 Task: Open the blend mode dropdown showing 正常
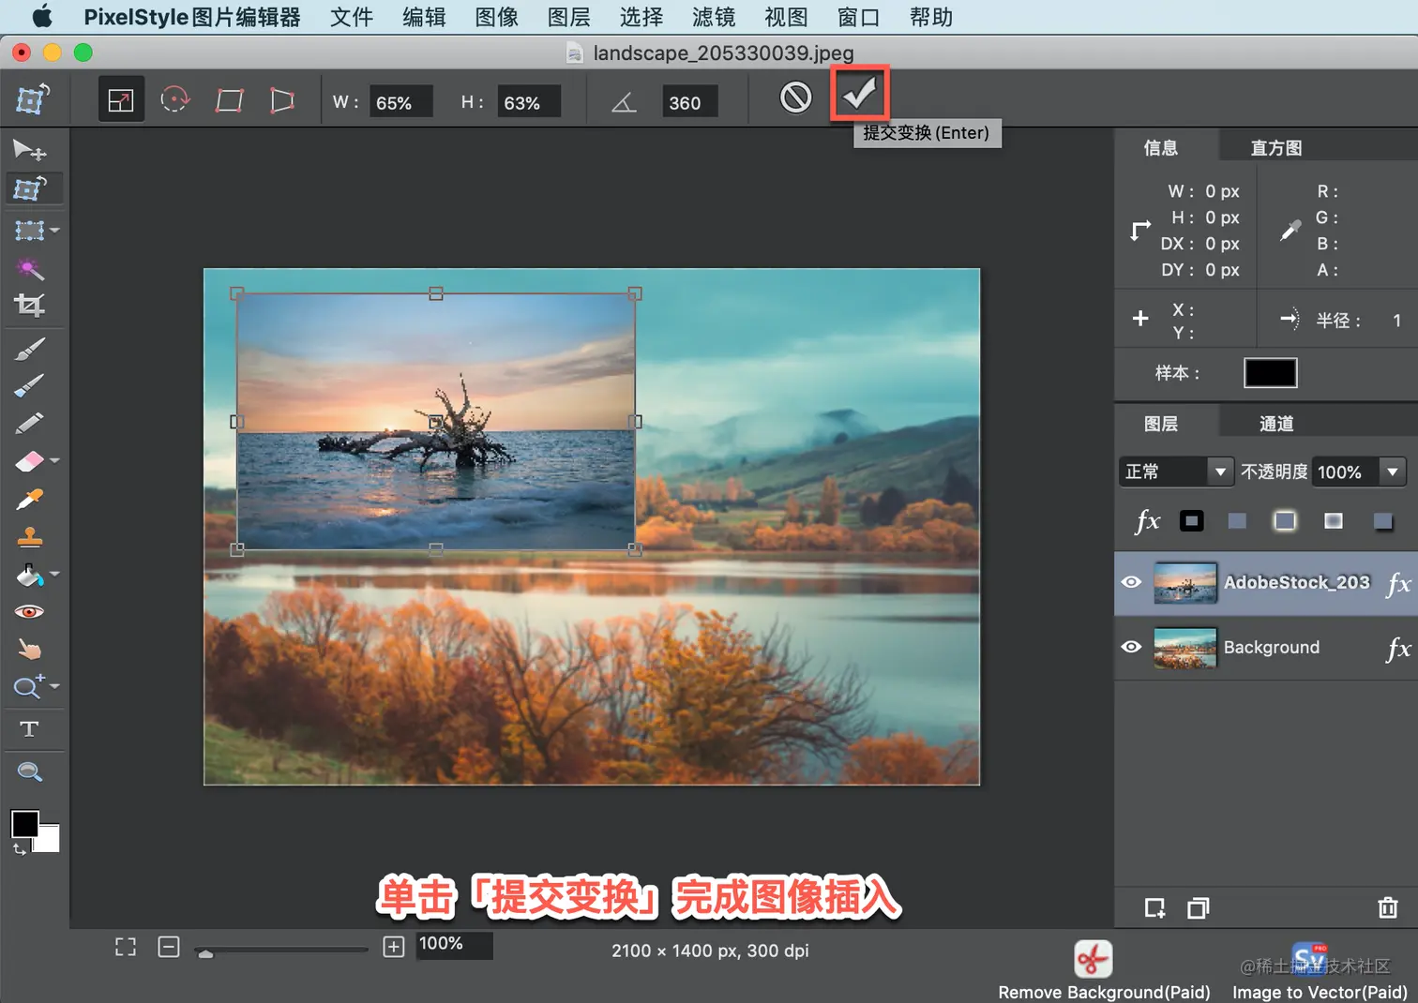(1176, 472)
